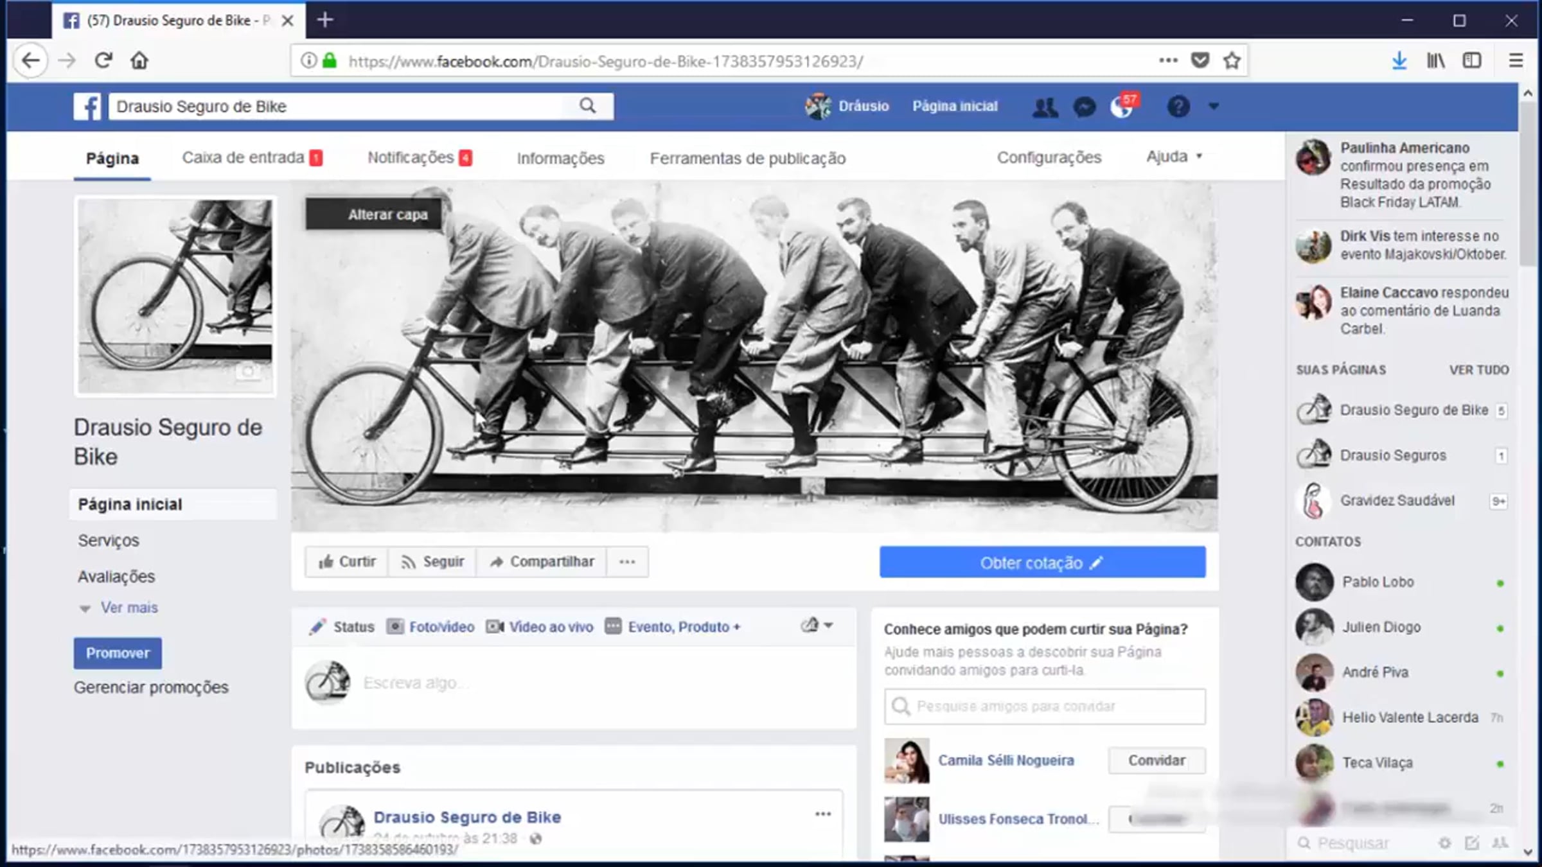1542x867 pixels.
Task: Expand the Ajuda dropdown menu
Action: tap(1174, 157)
